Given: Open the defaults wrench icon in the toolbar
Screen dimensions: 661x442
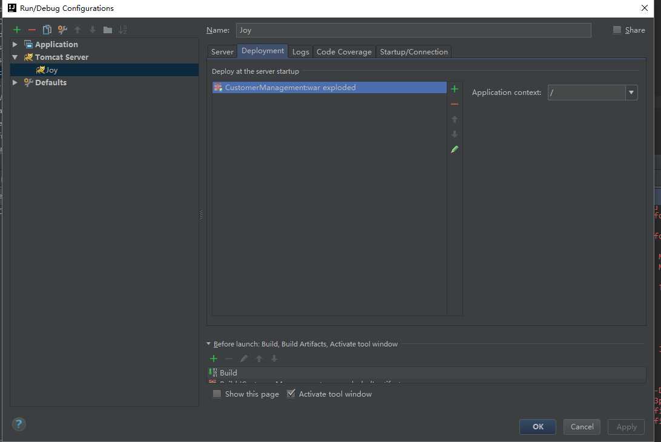Looking at the screenshot, I should [x=62, y=30].
